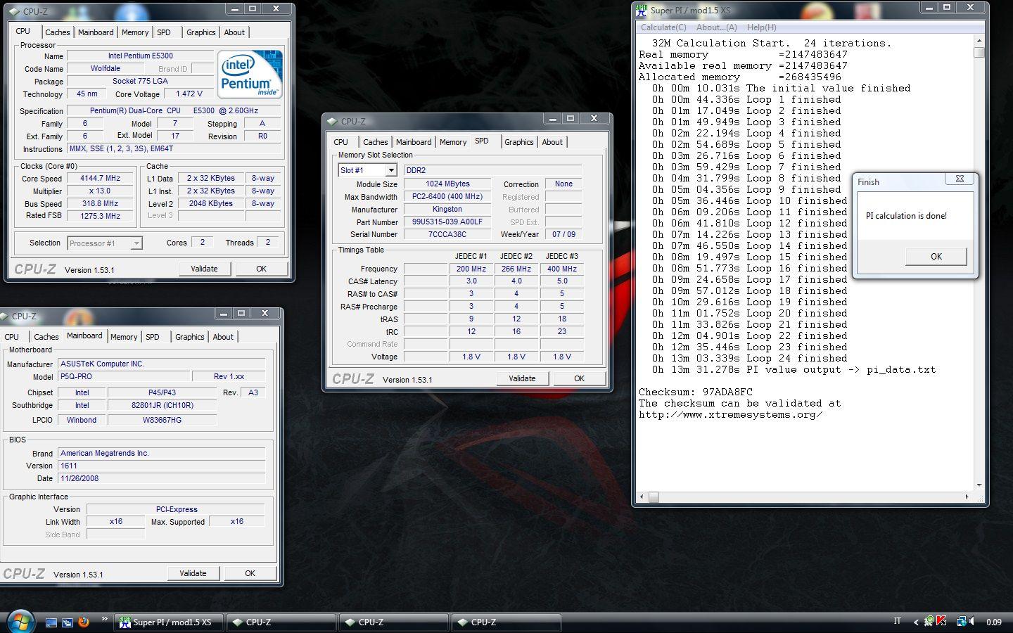Click the Switch Between Windows quick launch icon
Screen dimensions: 1013x633
click(x=68, y=622)
